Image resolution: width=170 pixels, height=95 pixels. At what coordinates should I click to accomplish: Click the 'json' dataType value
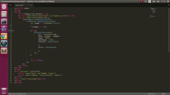click(51, 40)
